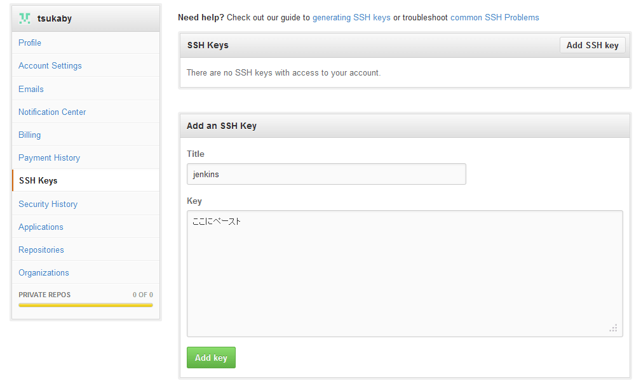Click the tsukaby user avatar icon
641x388 pixels.
point(25,18)
